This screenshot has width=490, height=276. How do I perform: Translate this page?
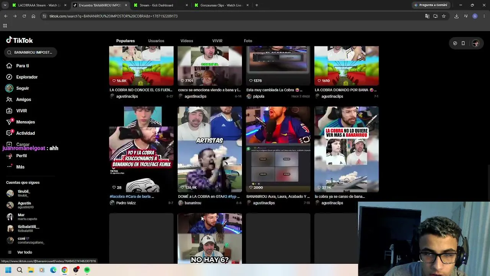(427, 16)
